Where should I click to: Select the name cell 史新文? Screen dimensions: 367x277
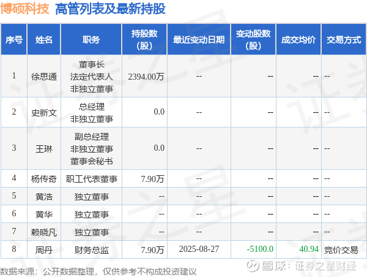coord(44,113)
